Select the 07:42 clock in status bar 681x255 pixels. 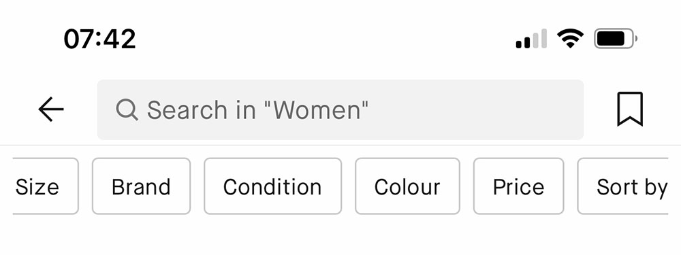(x=99, y=39)
